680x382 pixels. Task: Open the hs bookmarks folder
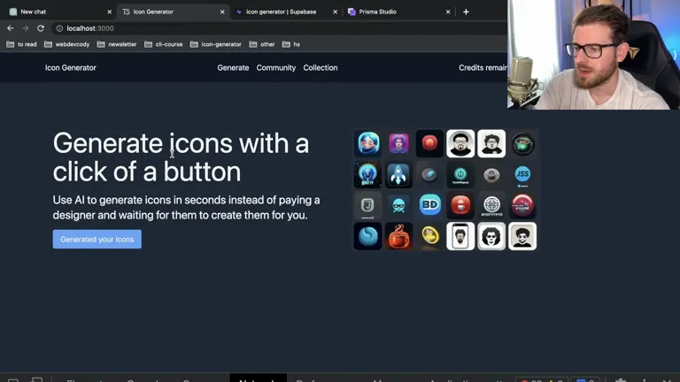click(291, 44)
